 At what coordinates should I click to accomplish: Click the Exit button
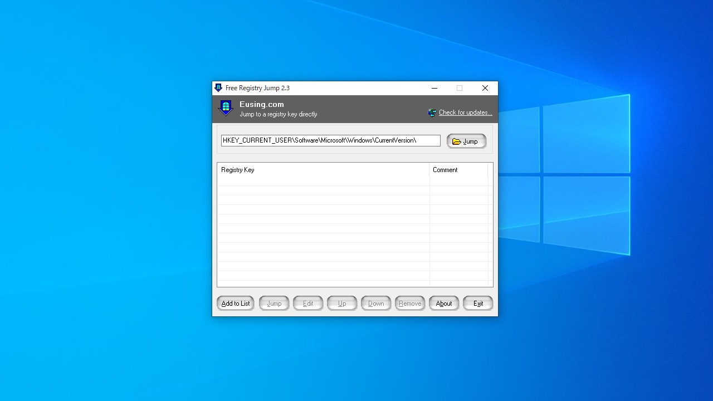click(x=478, y=304)
